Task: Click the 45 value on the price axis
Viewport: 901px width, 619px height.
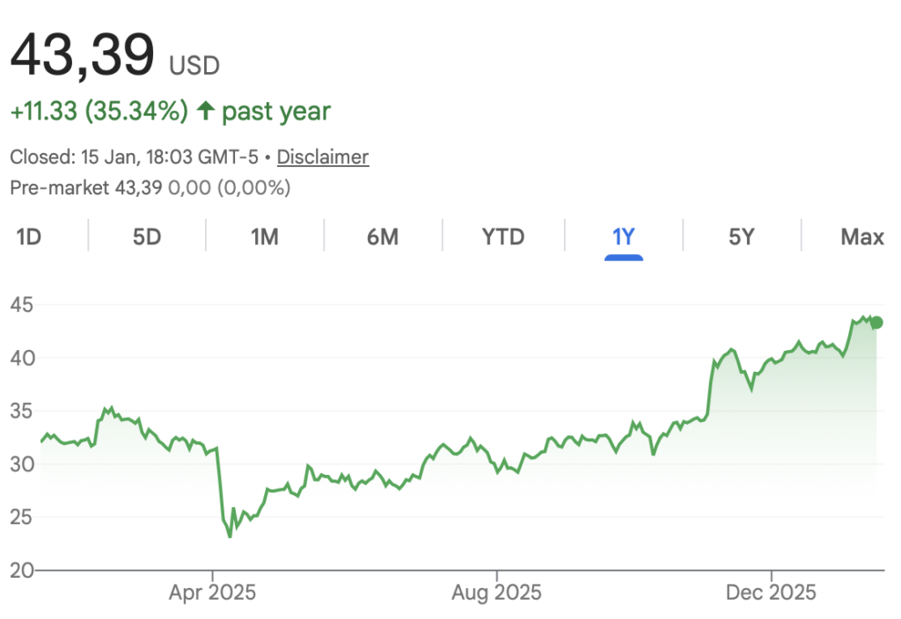Action: (x=22, y=305)
